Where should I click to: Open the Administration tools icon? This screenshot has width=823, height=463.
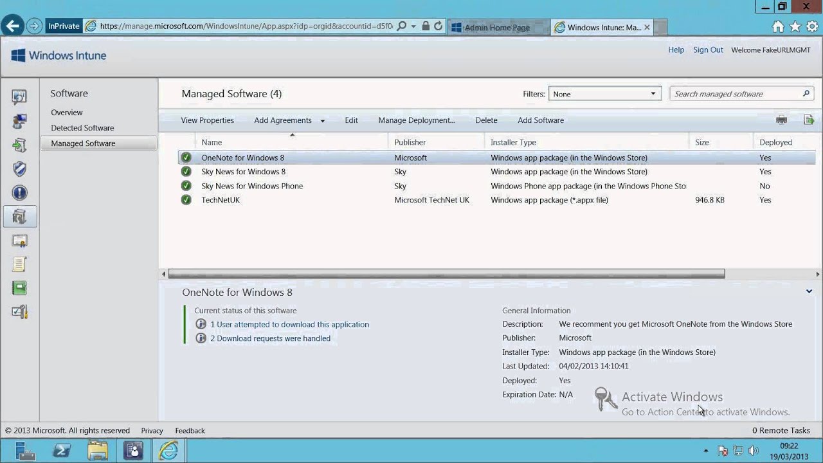19,312
